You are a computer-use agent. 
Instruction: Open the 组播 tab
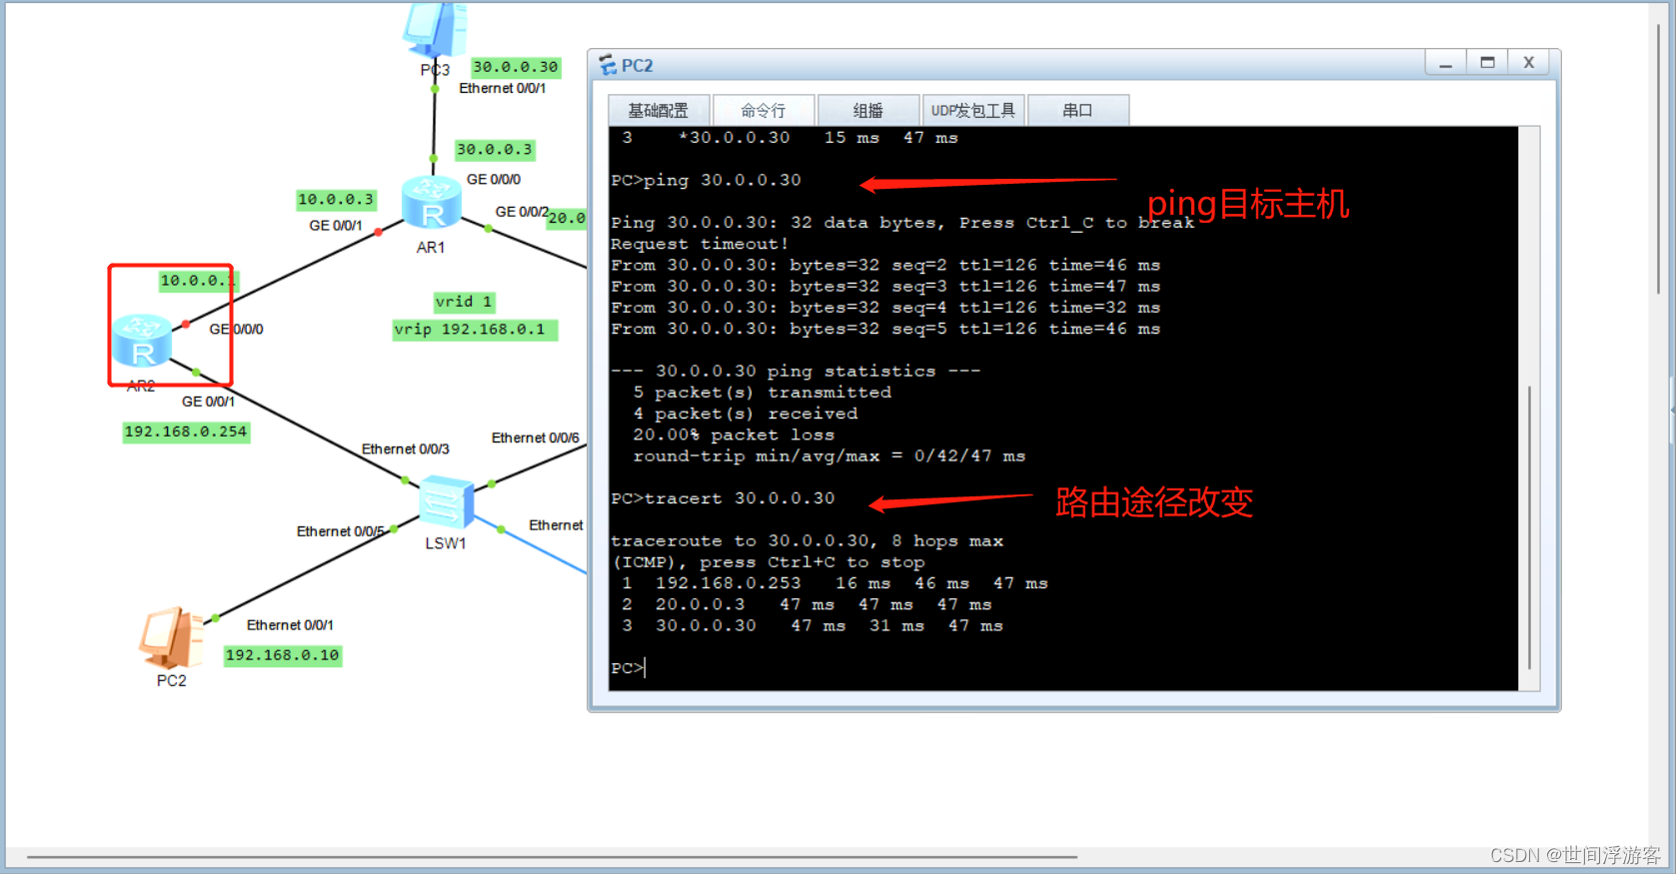click(868, 110)
